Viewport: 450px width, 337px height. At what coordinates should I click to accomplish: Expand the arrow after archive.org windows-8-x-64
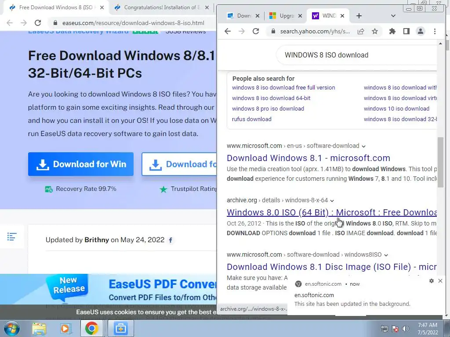(x=332, y=201)
